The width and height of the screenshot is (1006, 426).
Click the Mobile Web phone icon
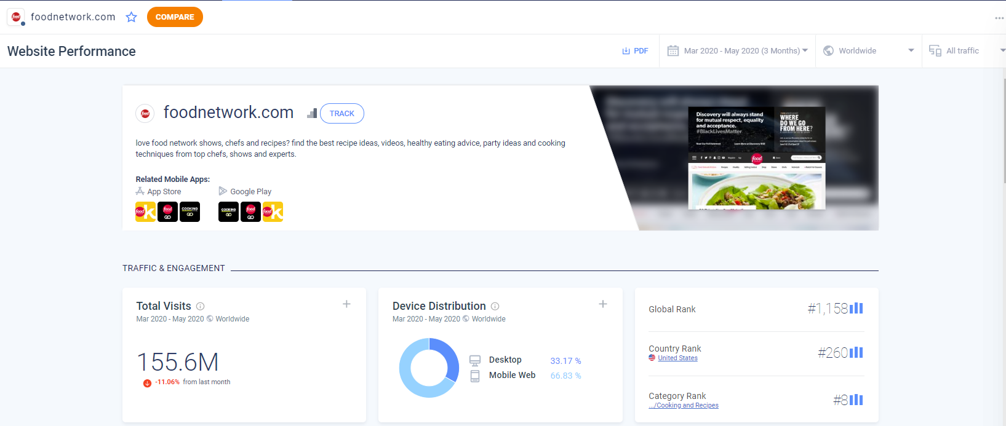click(x=475, y=376)
